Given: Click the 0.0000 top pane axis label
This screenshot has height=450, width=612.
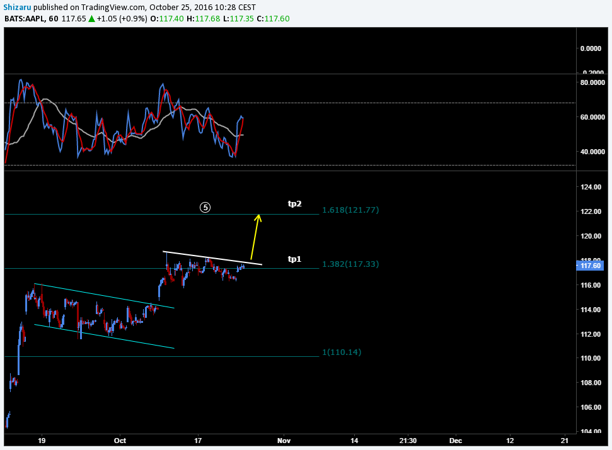Looking at the screenshot, I should (591, 48).
